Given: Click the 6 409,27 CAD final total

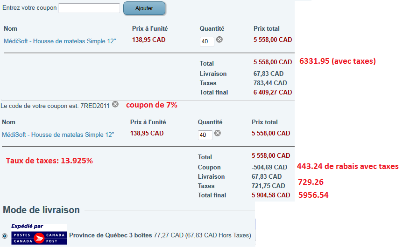Looking at the screenshot, I should (273, 92).
